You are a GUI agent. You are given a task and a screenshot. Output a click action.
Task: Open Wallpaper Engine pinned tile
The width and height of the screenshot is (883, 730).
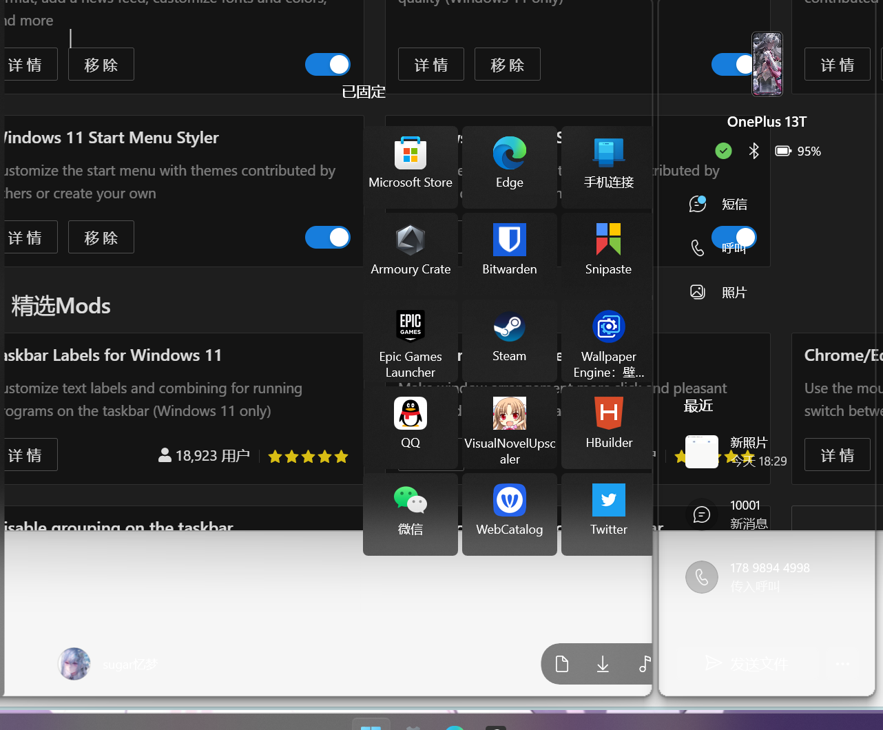[x=608, y=340]
